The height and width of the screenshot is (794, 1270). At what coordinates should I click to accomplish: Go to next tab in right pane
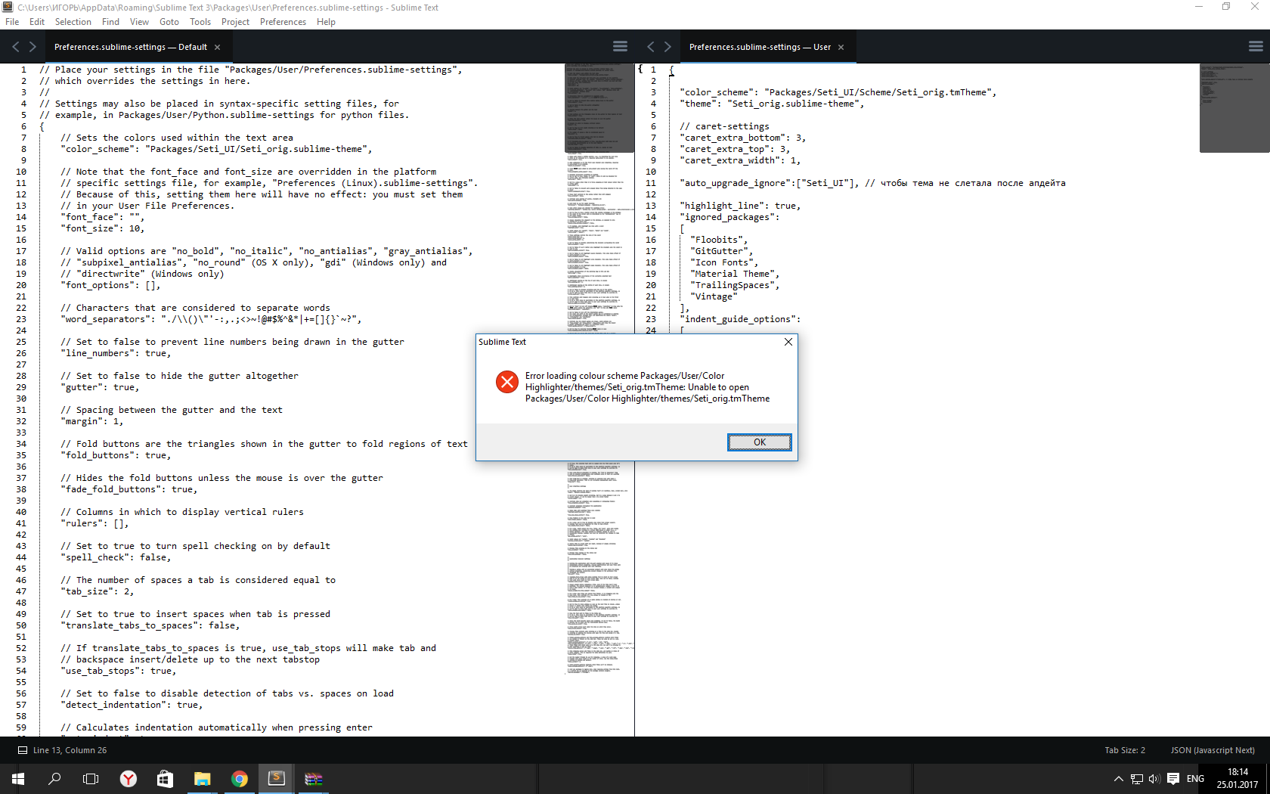[x=668, y=47]
